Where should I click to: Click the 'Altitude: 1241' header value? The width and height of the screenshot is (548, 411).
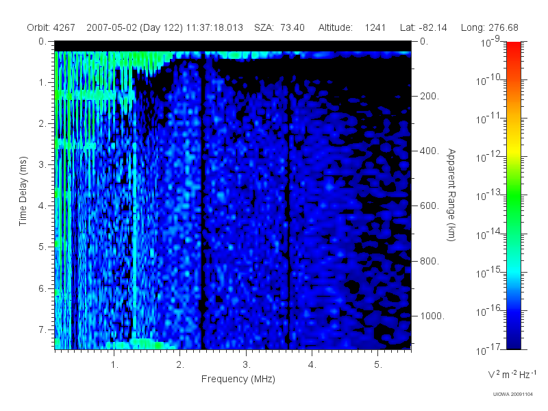[351, 27]
